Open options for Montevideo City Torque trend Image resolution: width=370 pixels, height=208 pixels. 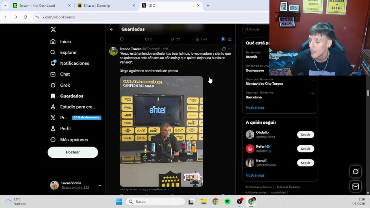point(312,80)
